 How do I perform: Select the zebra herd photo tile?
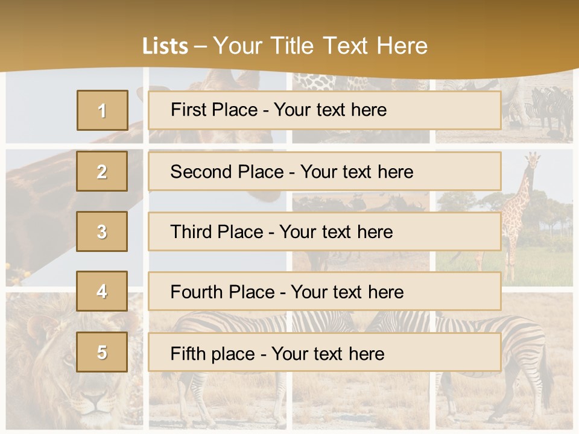click(x=504, y=108)
